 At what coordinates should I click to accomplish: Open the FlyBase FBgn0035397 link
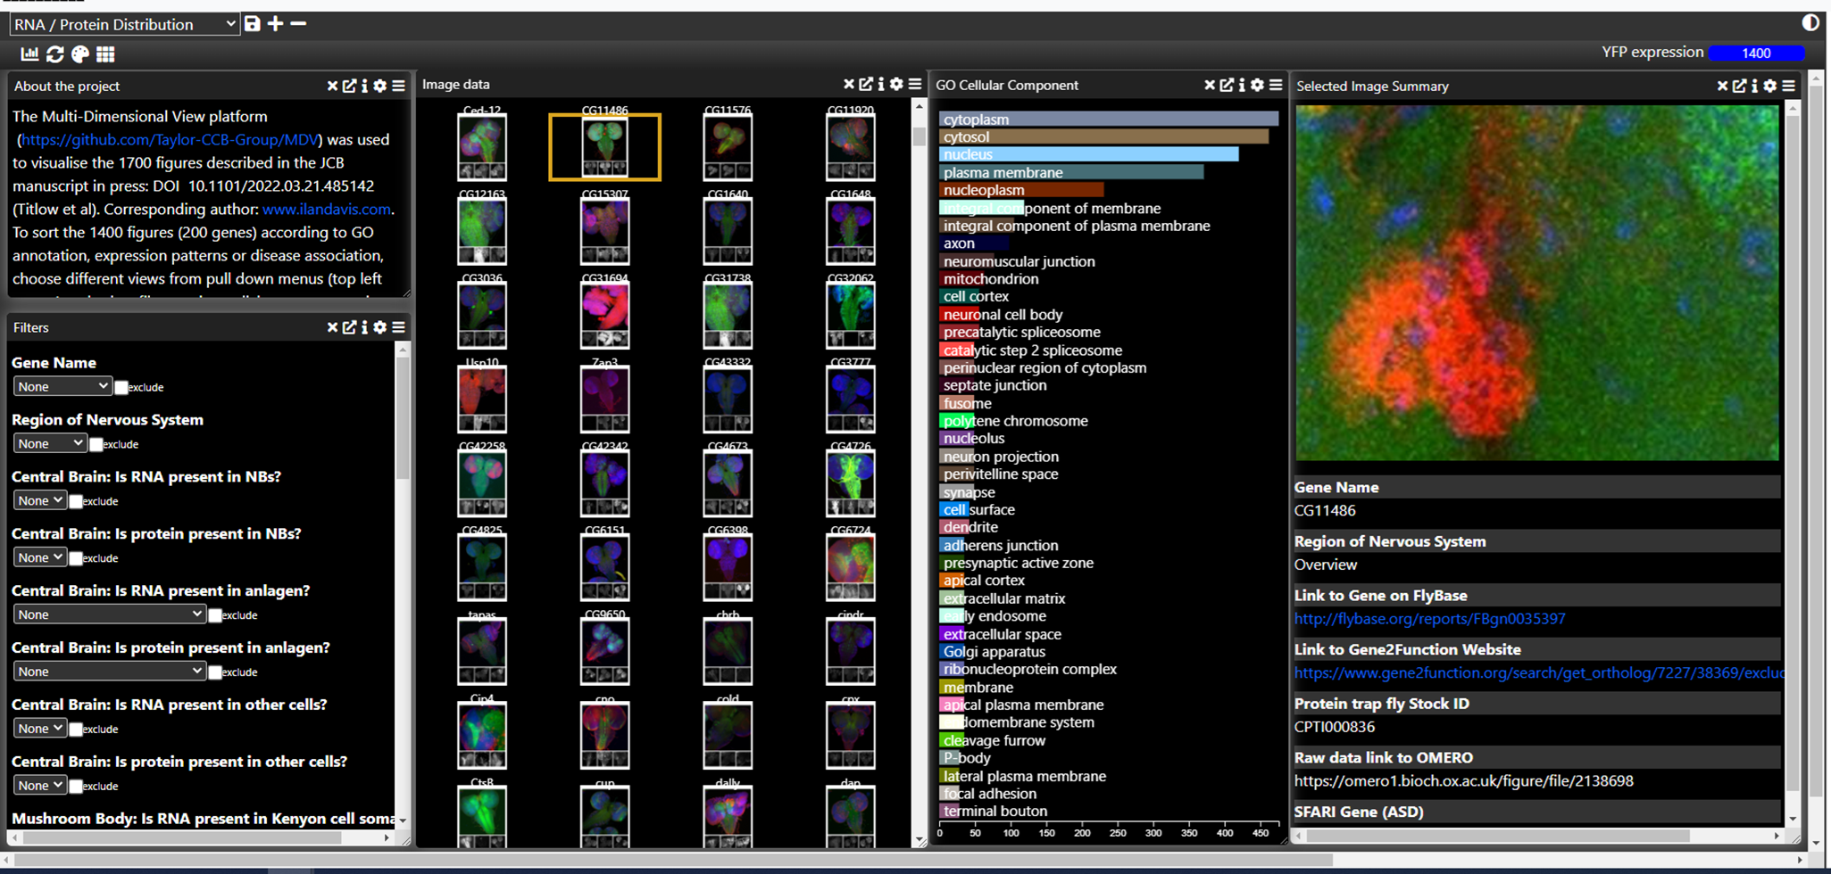1429,619
